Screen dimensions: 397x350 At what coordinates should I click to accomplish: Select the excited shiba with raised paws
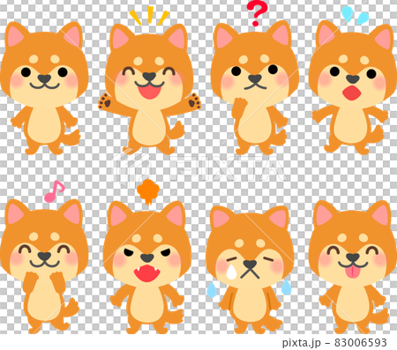149,89
